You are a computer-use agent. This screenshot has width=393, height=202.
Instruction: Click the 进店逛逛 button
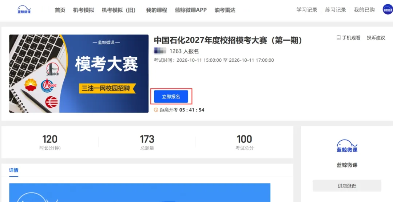click(347, 186)
